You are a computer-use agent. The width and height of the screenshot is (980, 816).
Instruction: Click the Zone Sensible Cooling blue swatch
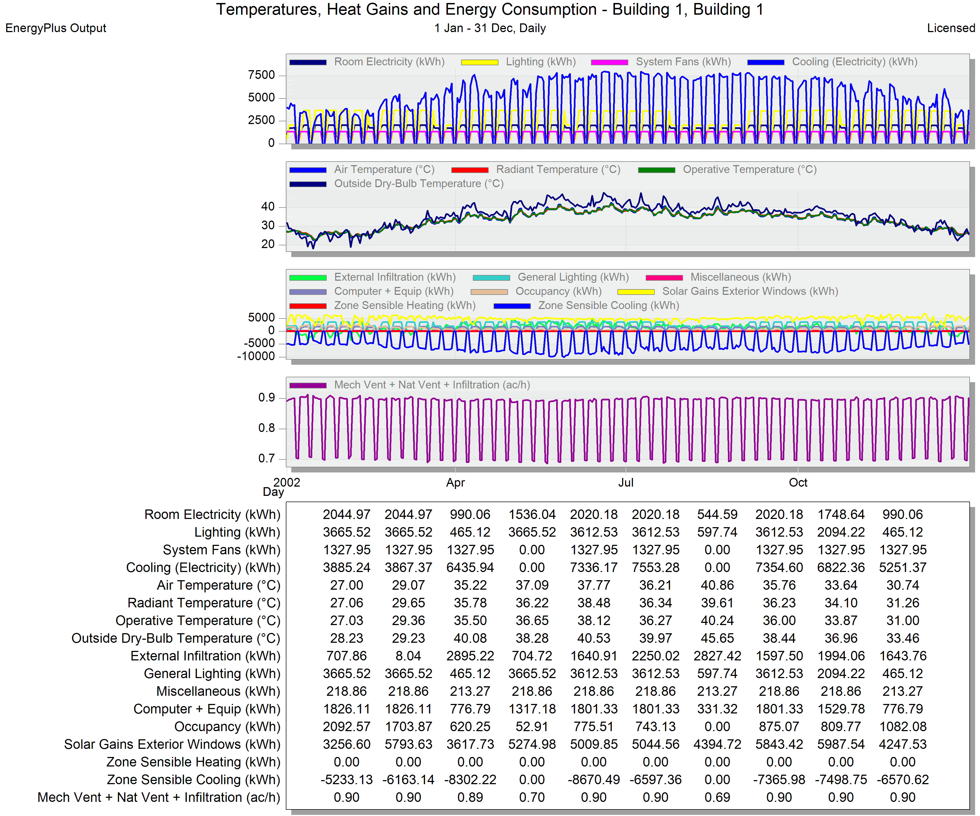tap(512, 306)
